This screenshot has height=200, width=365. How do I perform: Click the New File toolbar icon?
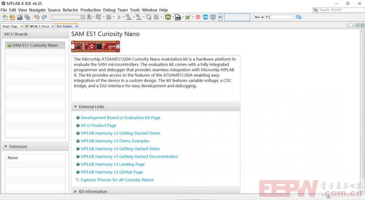click(x=5, y=17)
